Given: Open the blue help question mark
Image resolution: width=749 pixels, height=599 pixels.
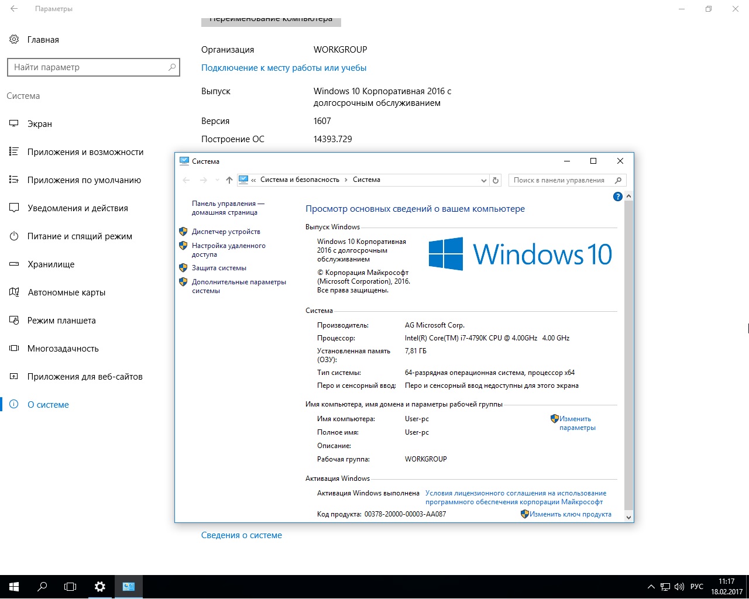Looking at the screenshot, I should pyautogui.click(x=617, y=197).
